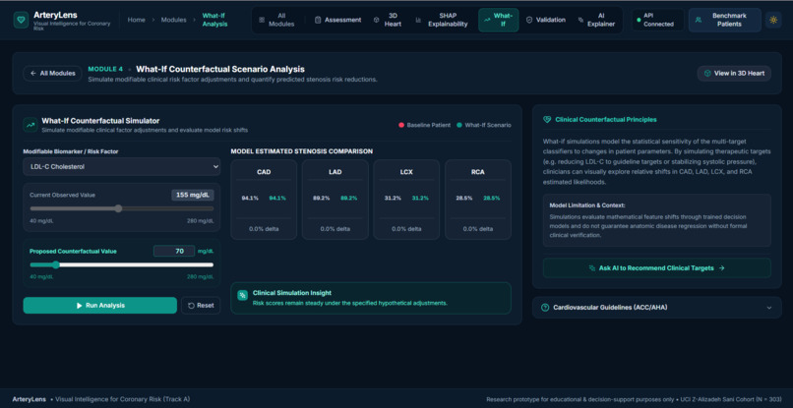Viewport: 793px width, 408px height.
Task: Open the All Modules tab
Action: tap(277, 20)
